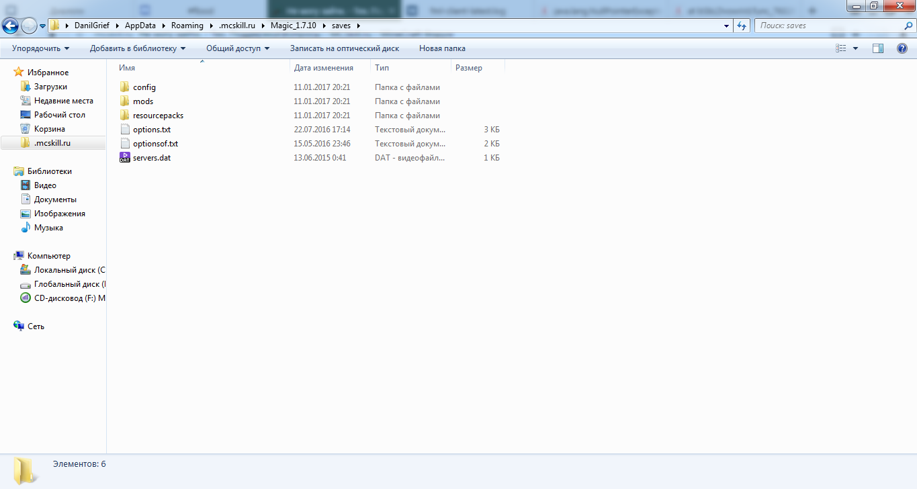Toggle the preview pane icon
Viewport: 917px width, 489px height.
tap(877, 48)
